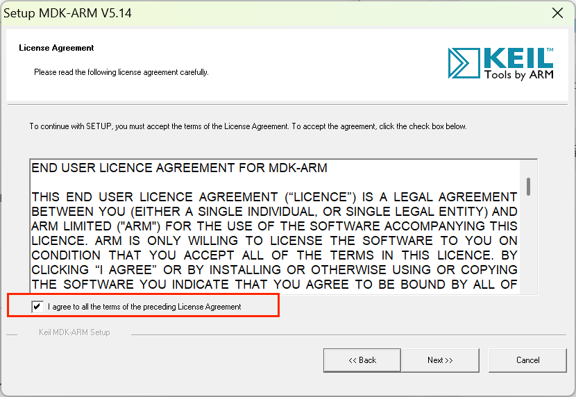Viewport: 576px width, 397px height.
Task: Click the line starting 'CONDITION THAT YOU ACCEPT'
Action: coord(274,255)
